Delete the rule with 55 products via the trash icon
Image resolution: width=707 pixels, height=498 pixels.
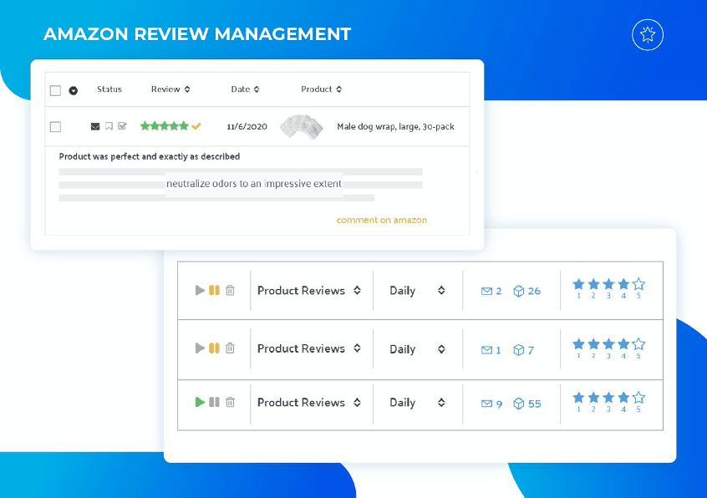(230, 402)
